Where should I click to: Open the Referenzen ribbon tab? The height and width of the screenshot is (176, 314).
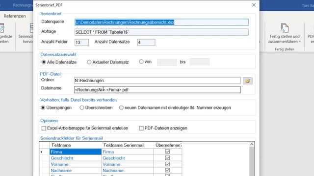pyautogui.click(x=15, y=16)
